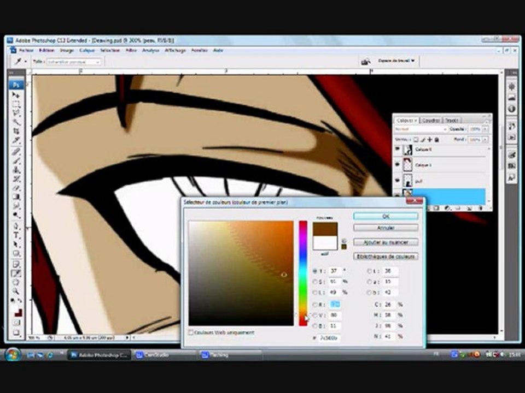Hide the second Calque layer via eye icon
The height and width of the screenshot is (393, 525).
[398, 164]
